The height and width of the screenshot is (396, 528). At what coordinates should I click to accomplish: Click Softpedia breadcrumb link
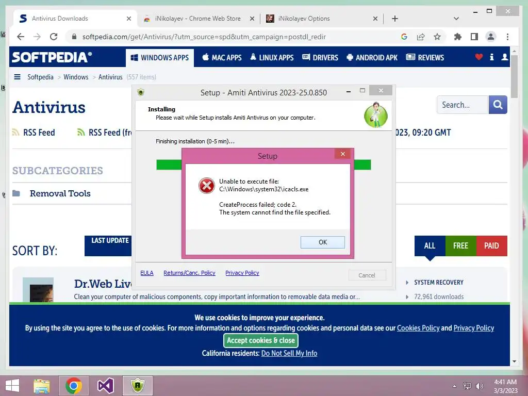point(40,77)
